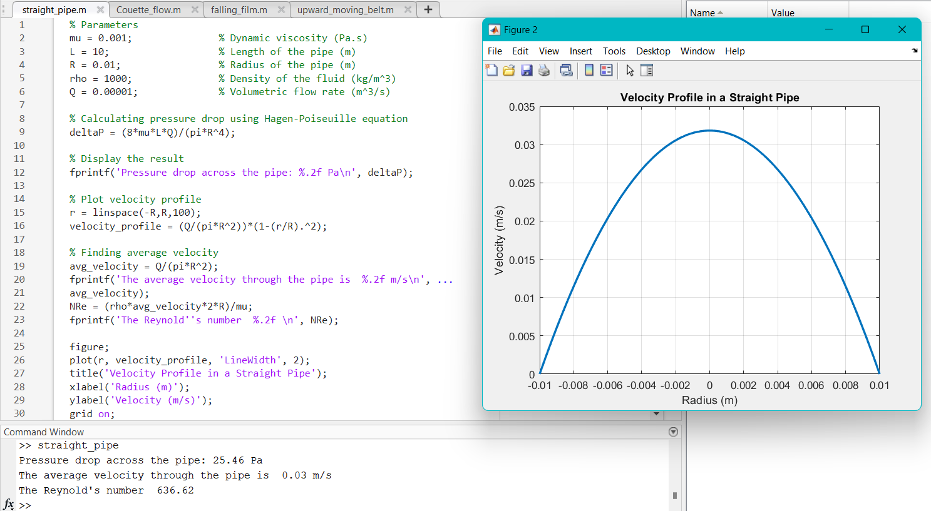Open the Edit menu in Figure 2
This screenshot has width=931, height=511.
[520, 51]
